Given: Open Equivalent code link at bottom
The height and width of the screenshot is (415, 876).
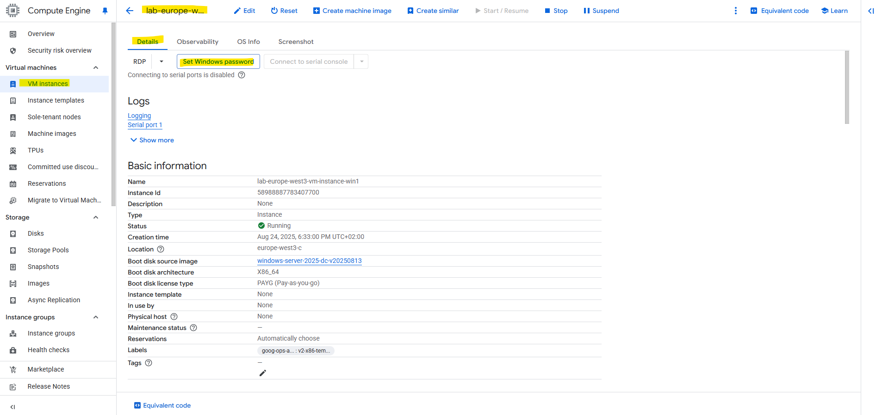Looking at the screenshot, I should [162, 405].
